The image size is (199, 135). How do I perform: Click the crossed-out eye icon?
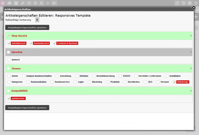(54, 3)
